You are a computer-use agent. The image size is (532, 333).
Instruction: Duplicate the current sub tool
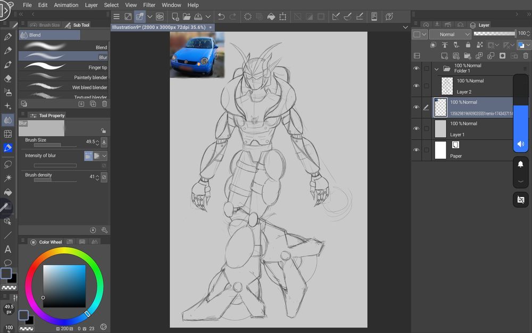point(93,104)
